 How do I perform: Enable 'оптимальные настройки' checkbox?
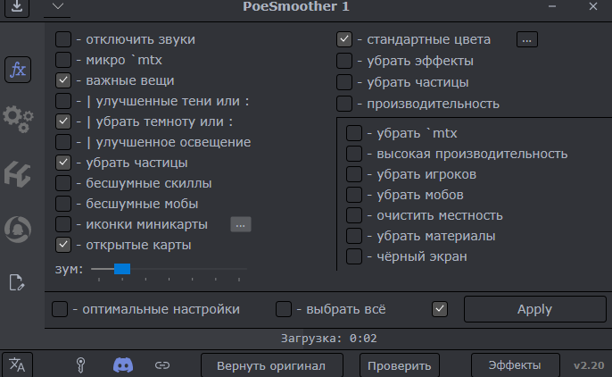pyautogui.click(x=60, y=309)
